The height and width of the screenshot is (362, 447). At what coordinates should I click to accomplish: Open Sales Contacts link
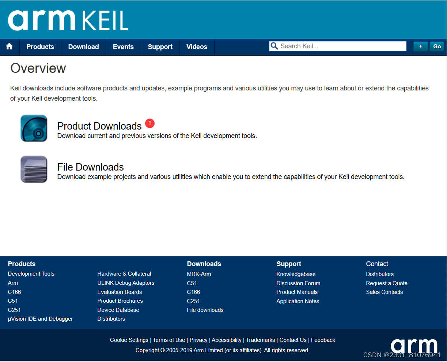tap(385, 292)
